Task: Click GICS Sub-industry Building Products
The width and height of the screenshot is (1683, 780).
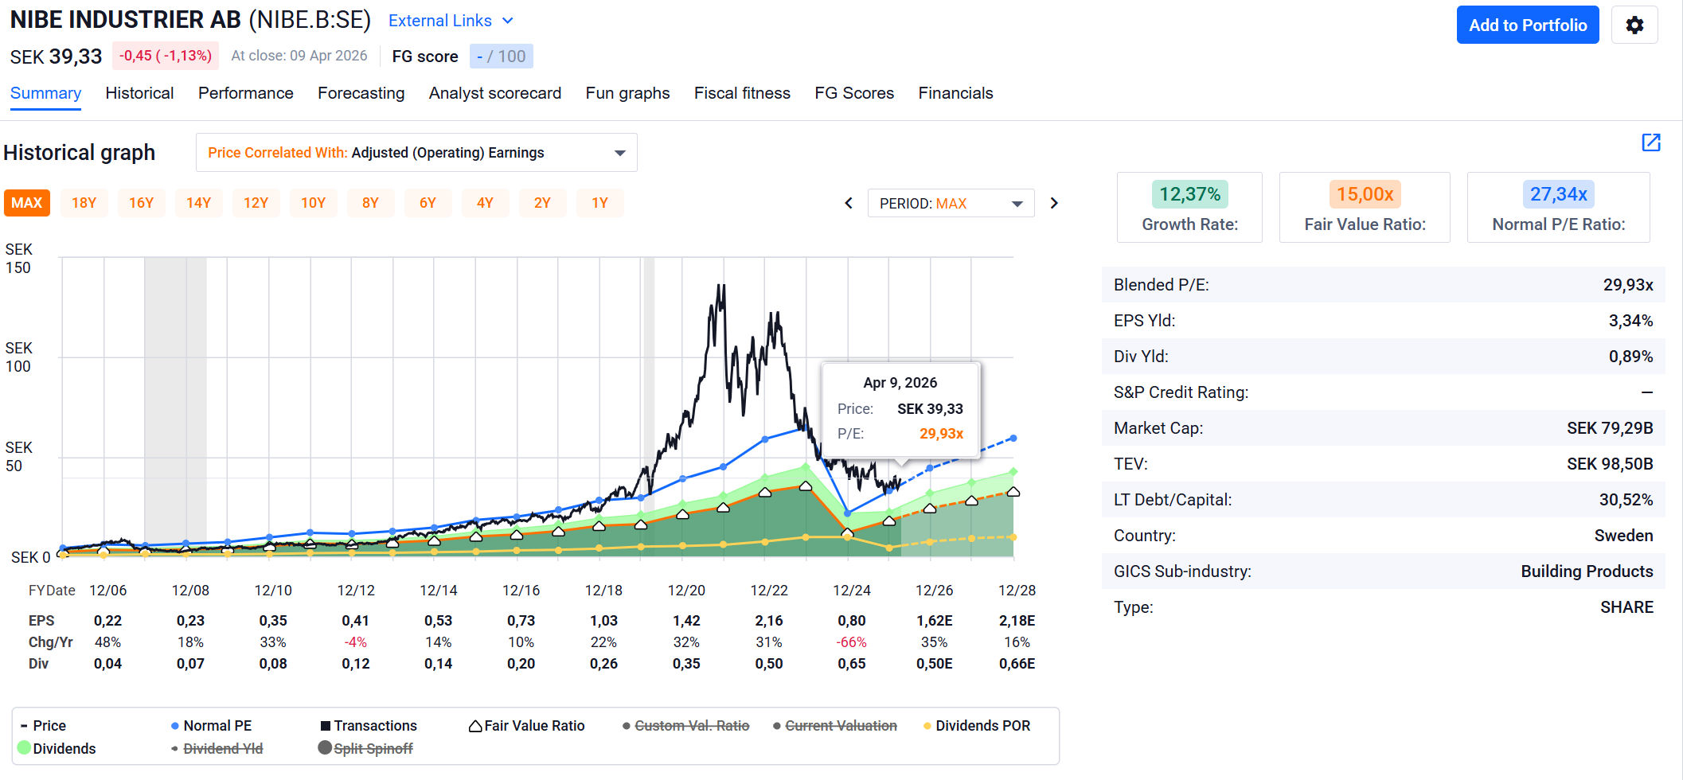Action: coord(1587,571)
